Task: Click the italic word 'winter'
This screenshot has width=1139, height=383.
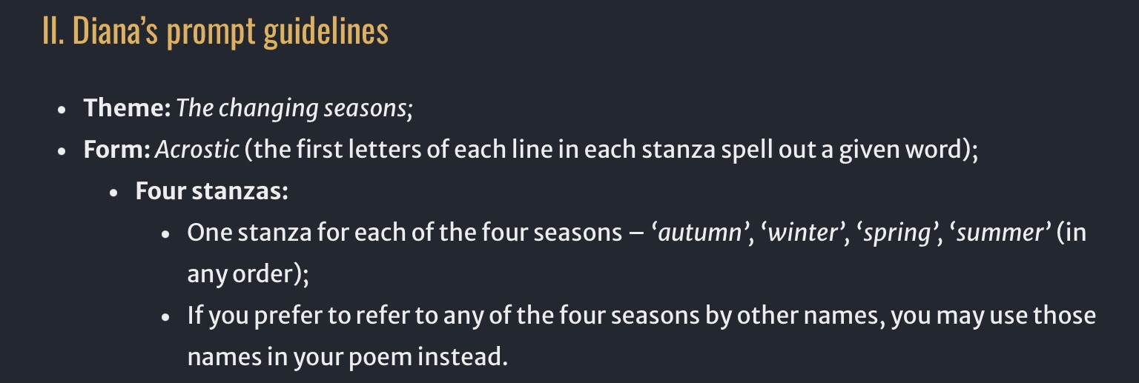Action: click(803, 233)
